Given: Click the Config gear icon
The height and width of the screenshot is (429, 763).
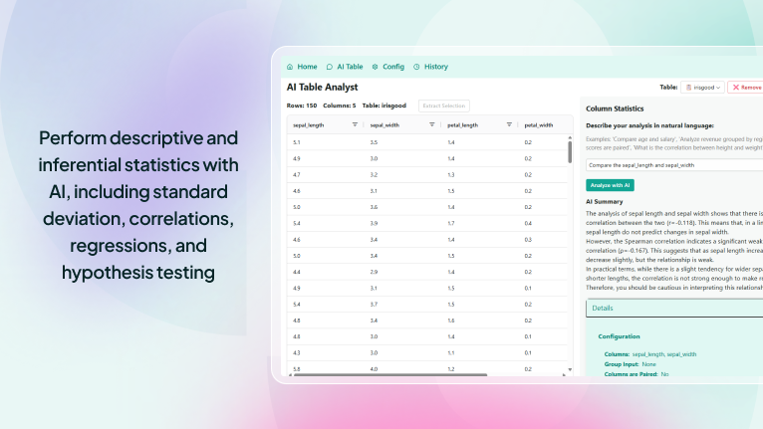Looking at the screenshot, I should 375,67.
